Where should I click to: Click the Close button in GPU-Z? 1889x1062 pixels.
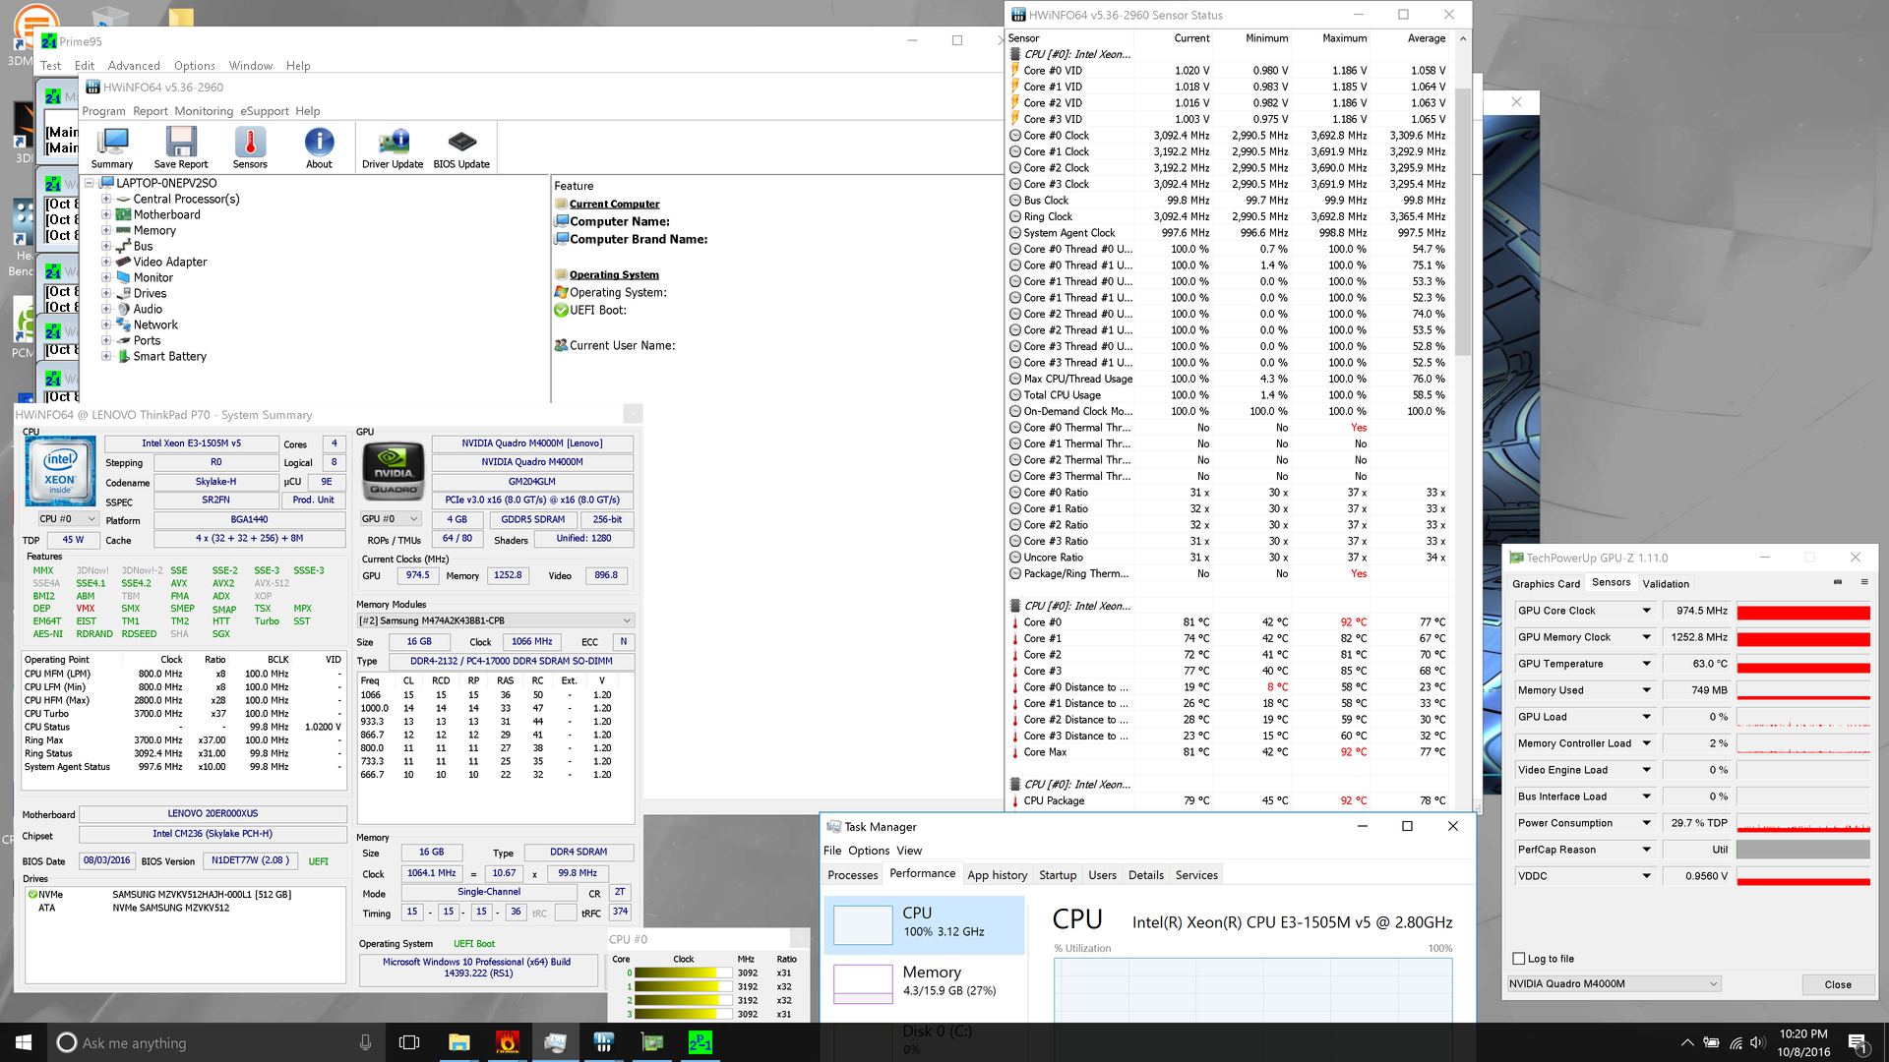pos(1837,984)
